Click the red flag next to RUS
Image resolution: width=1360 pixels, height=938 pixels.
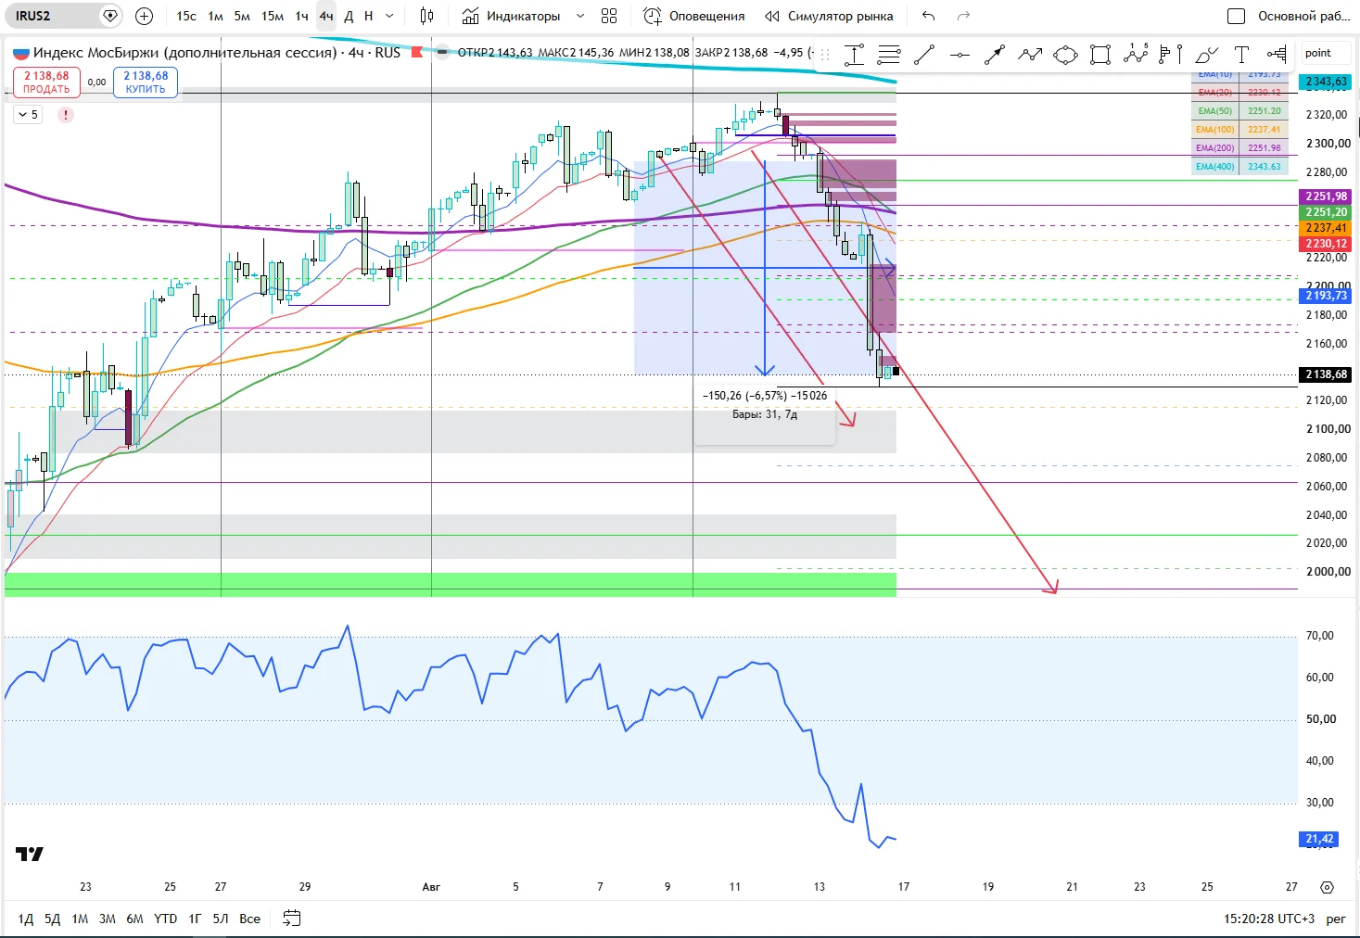[417, 52]
